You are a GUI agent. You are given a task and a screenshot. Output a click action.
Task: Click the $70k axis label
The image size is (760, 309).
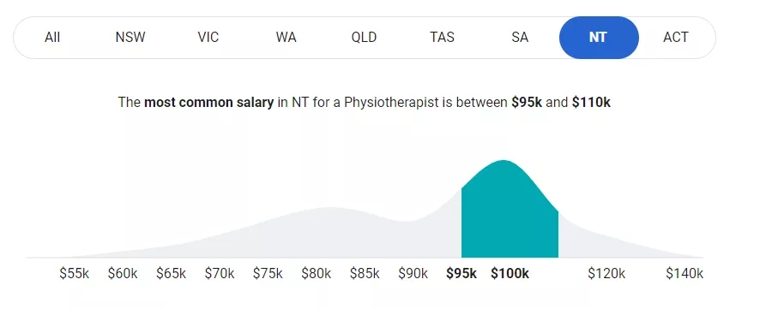point(220,274)
